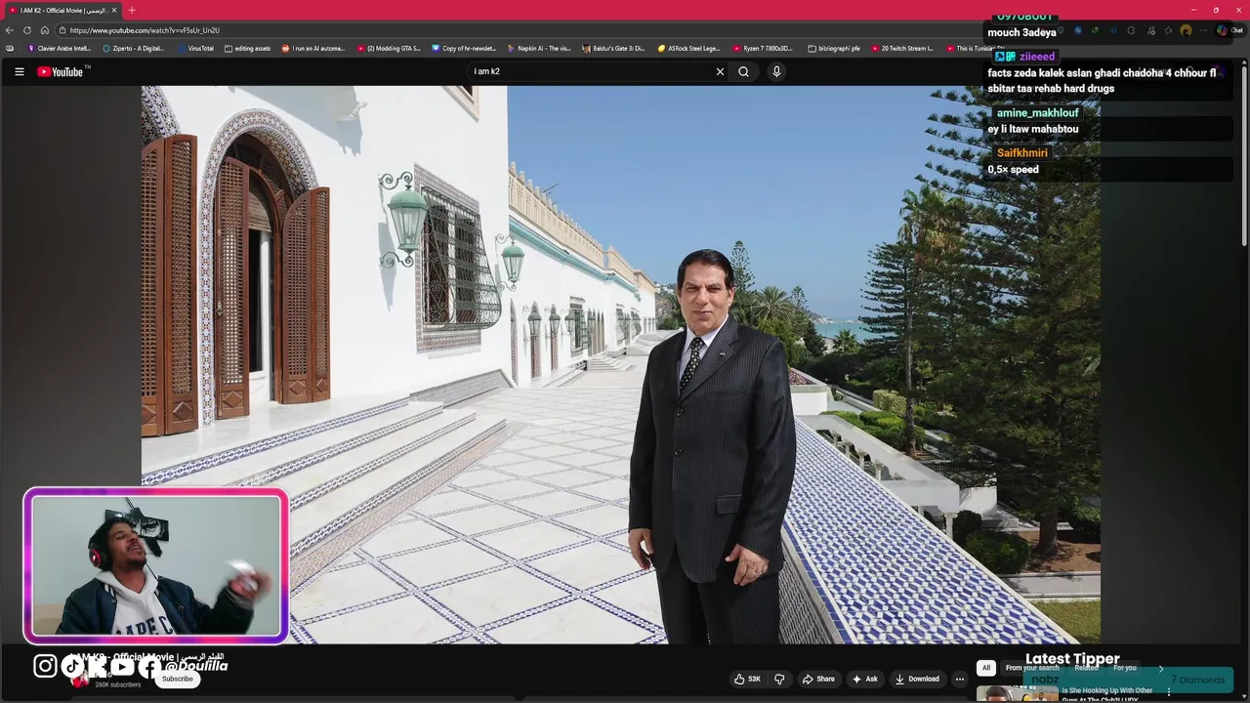The image size is (1250, 703).
Task: Open the 'Clavier Arabe Intell...' bookmark
Action: [60, 48]
